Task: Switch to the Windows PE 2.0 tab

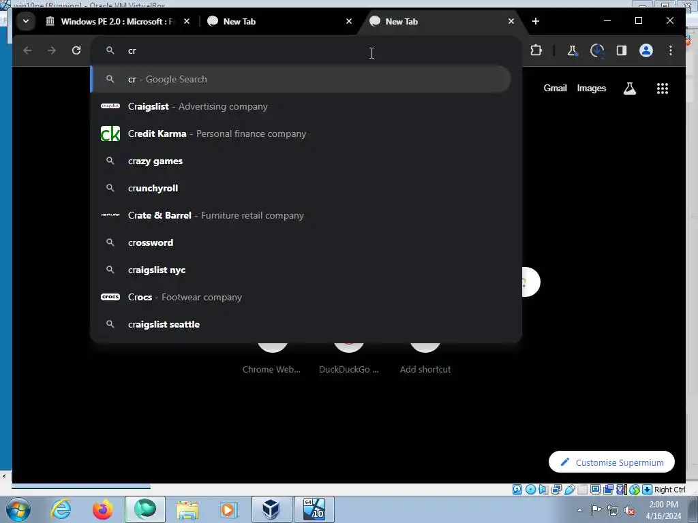Action: (118, 21)
